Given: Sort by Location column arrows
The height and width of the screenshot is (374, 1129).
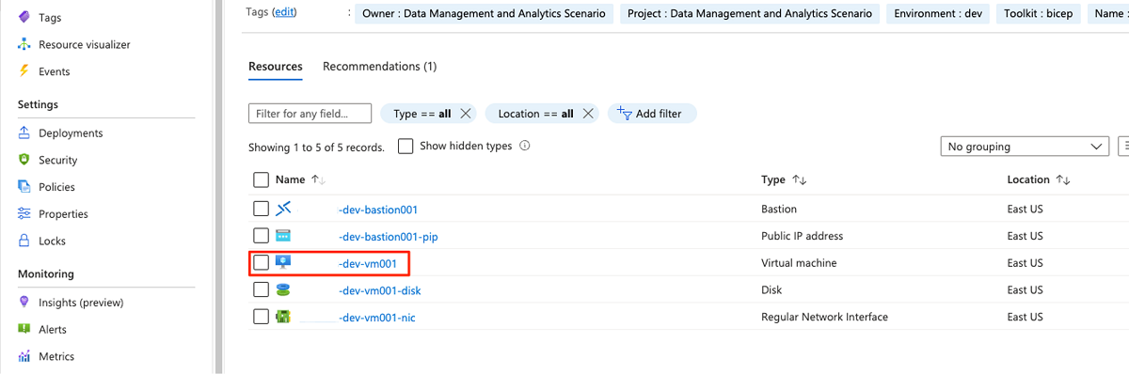Looking at the screenshot, I should coord(1063,179).
